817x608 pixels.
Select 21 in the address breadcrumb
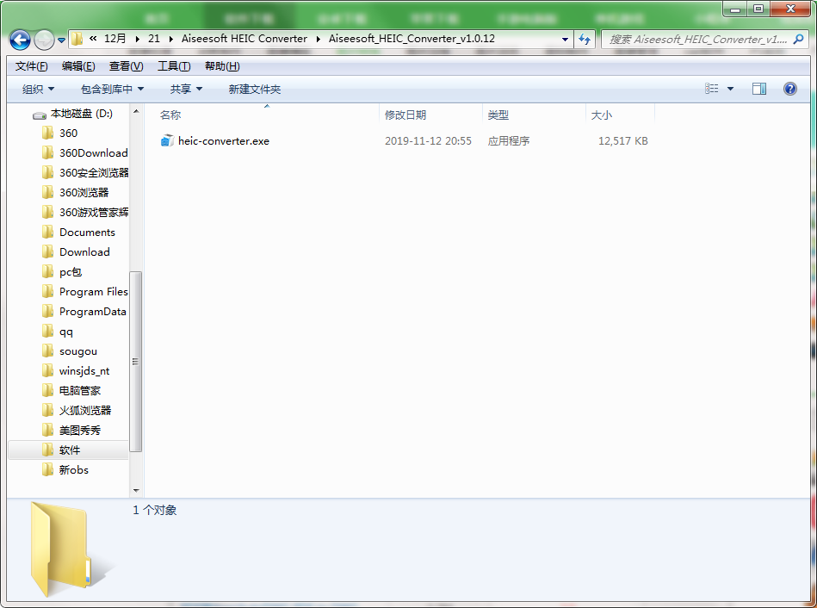154,39
